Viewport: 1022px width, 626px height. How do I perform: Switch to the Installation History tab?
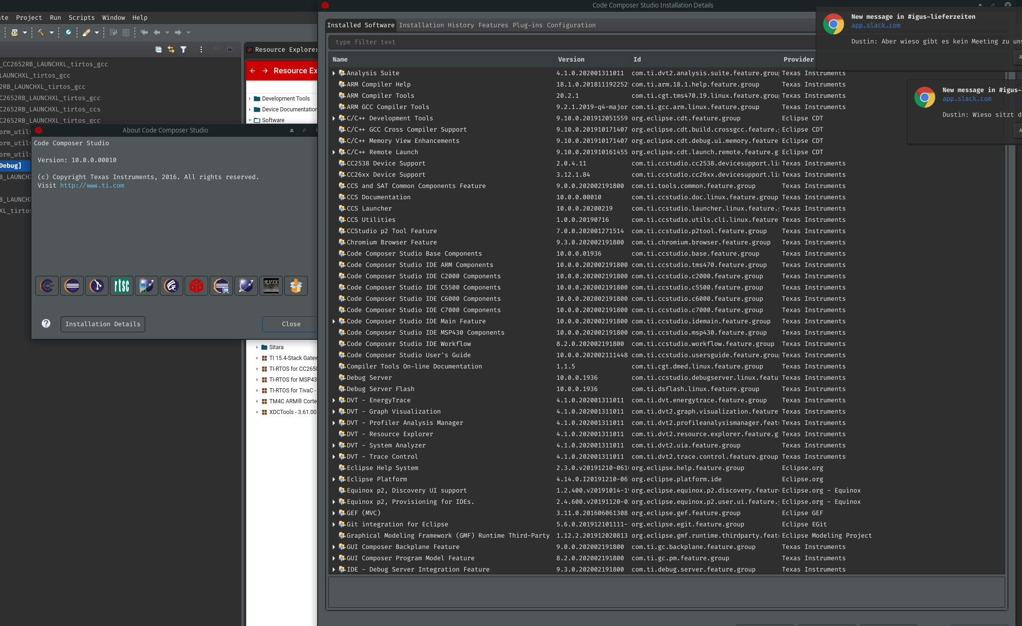pos(437,25)
